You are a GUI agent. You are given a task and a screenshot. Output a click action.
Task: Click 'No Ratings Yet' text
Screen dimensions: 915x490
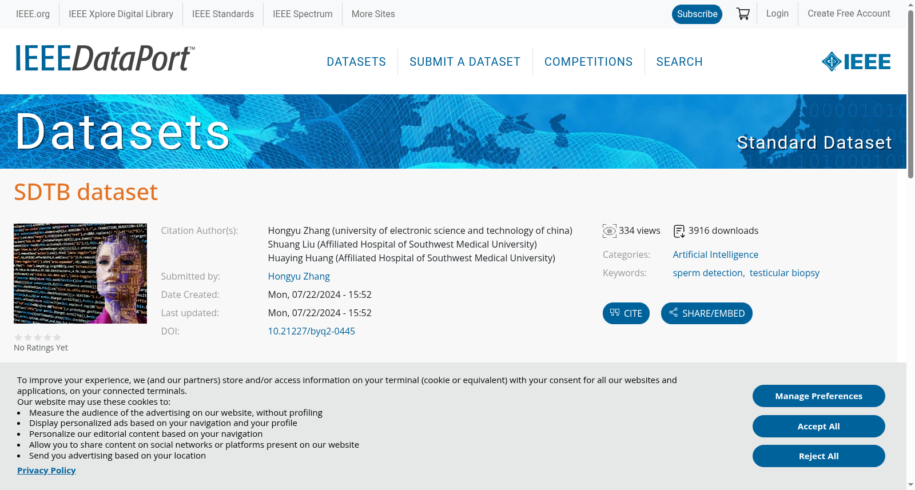[x=41, y=348]
